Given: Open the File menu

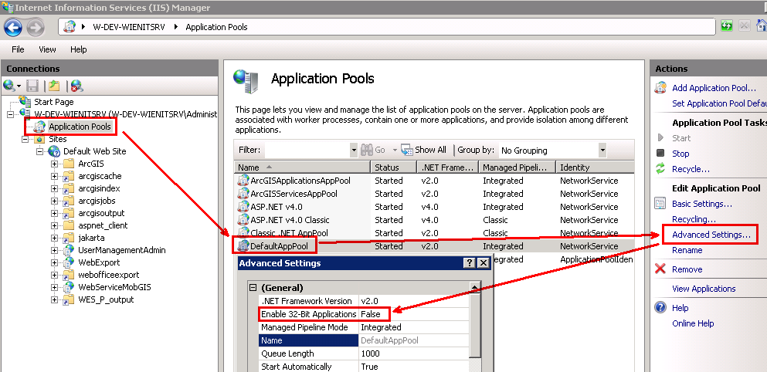Looking at the screenshot, I should tap(18, 49).
